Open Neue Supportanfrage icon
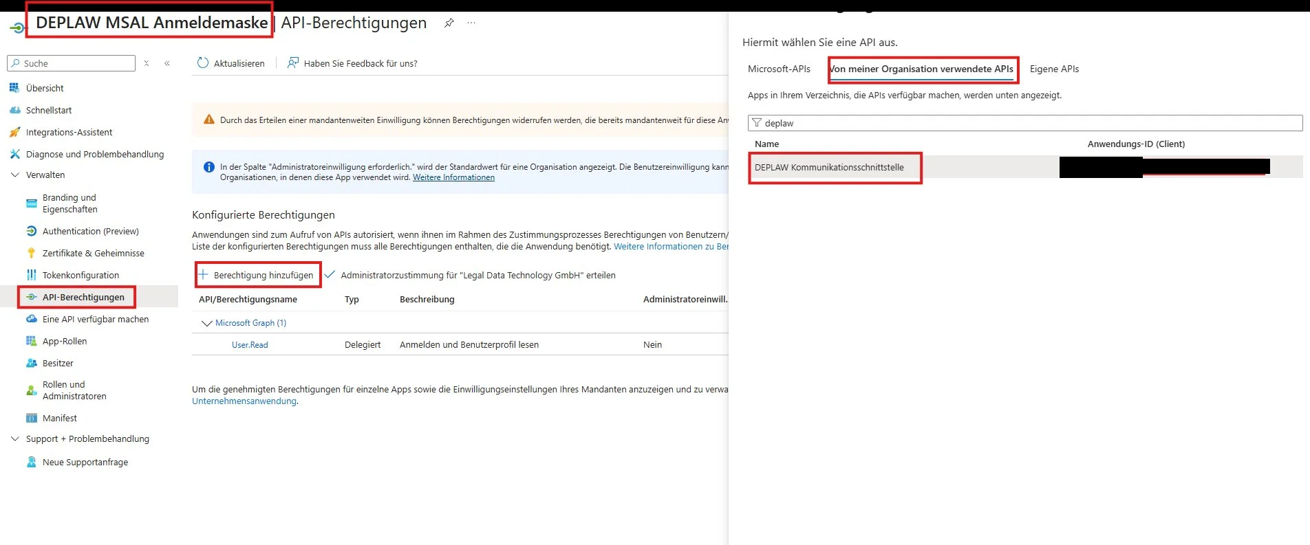1310x545 pixels. [x=31, y=462]
